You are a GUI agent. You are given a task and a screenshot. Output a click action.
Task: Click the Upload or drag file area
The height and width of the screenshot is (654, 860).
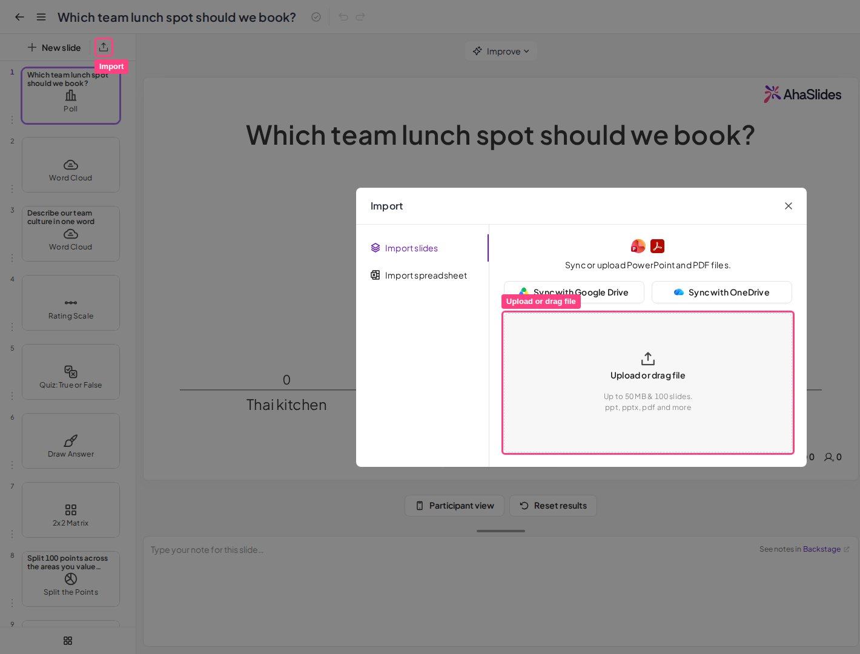coord(648,383)
